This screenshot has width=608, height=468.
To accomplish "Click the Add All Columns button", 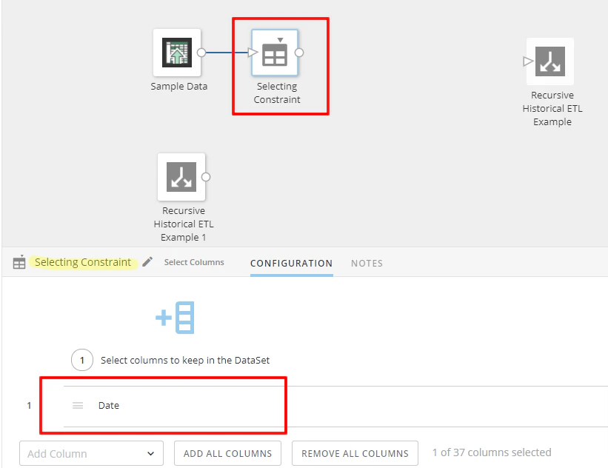I will pyautogui.click(x=227, y=453).
